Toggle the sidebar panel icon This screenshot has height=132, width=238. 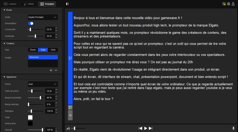tap(68, 4)
